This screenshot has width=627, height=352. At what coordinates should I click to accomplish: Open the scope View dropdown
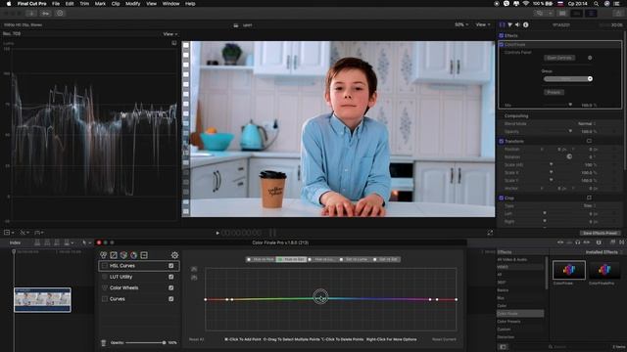click(x=169, y=34)
